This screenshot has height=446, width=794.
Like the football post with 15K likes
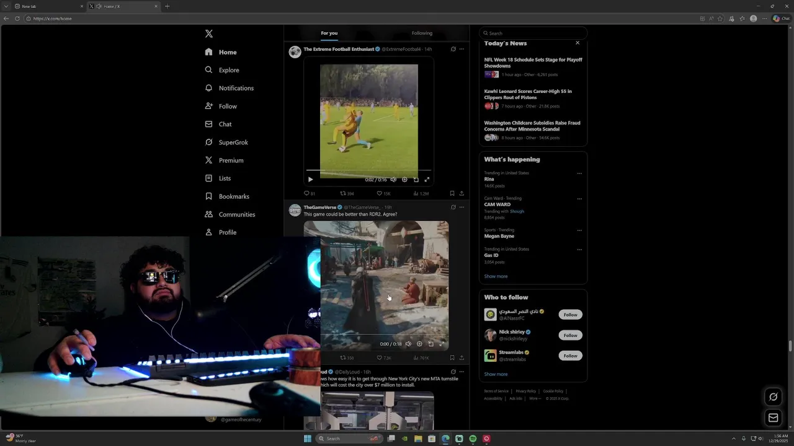point(383,193)
